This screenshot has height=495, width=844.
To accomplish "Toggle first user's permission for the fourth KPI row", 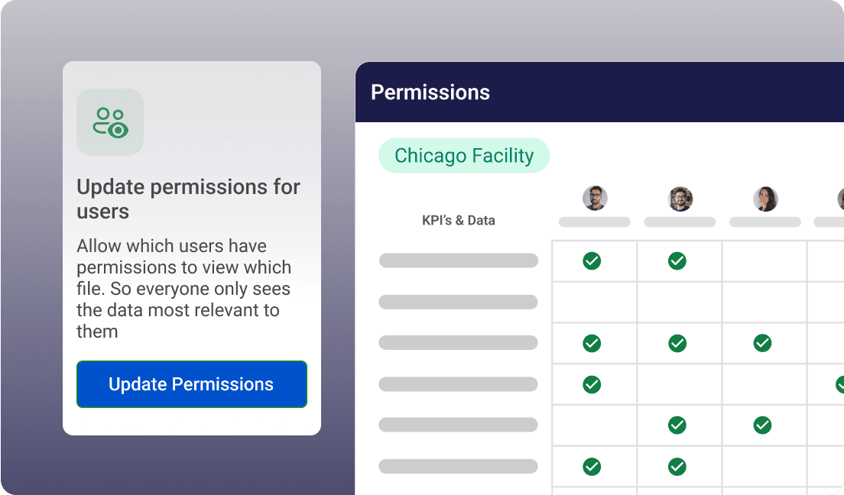I will click(594, 384).
